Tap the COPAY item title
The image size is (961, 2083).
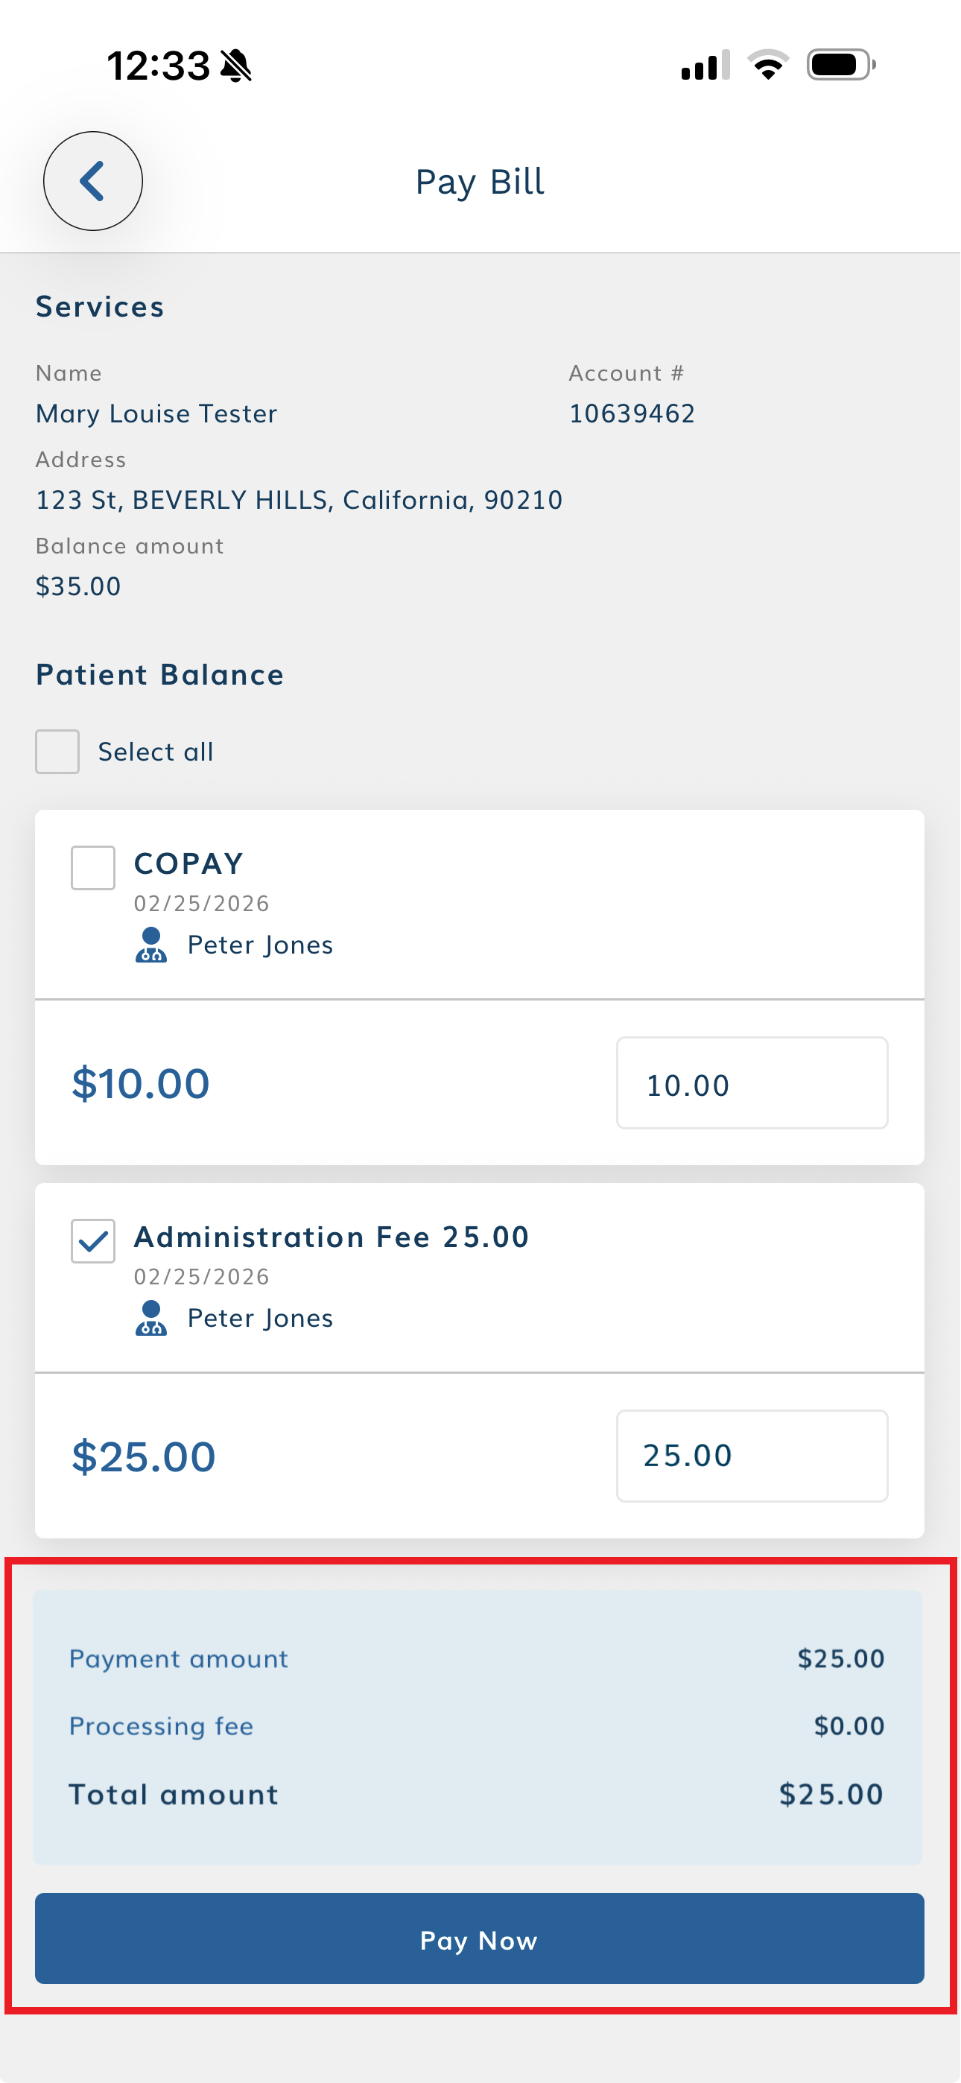tap(188, 863)
